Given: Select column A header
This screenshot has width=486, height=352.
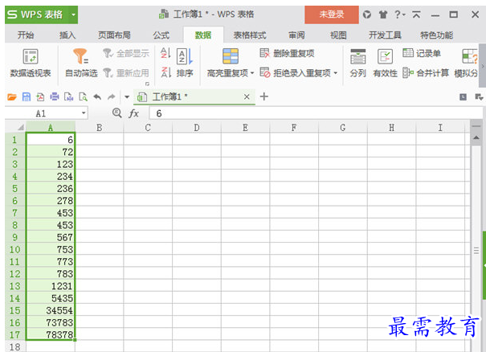Looking at the screenshot, I should [51, 128].
